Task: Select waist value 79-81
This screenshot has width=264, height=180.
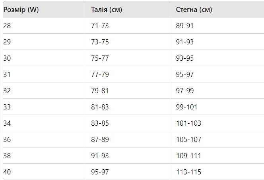Action: pos(100,91)
